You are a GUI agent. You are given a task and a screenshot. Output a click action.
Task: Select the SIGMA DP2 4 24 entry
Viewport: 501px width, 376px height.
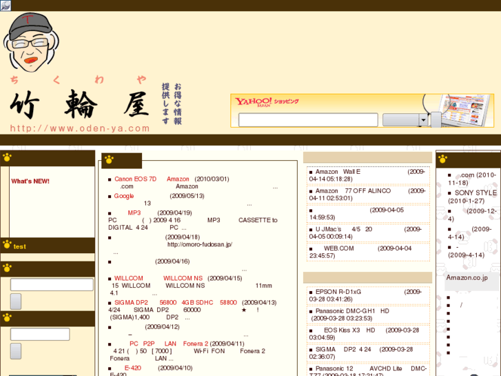click(x=368, y=353)
